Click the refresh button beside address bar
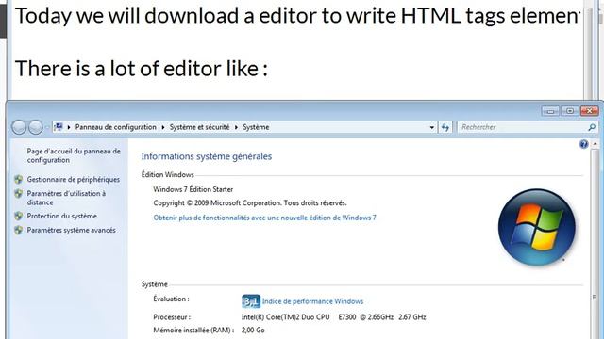Image resolution: width=604 pixels, height=339 pixels. click(445, 127)
